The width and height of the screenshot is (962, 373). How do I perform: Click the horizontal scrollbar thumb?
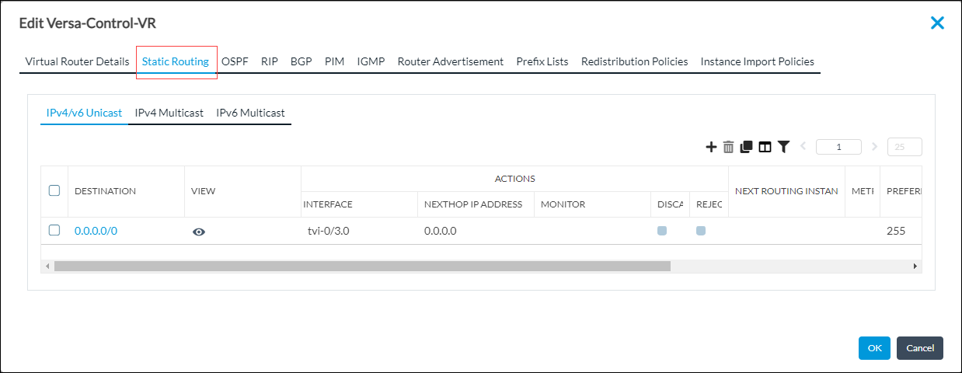(362, 266)
